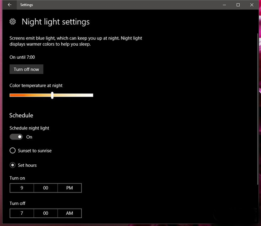The height and width of the screenshot is (226, 261).
Task: Open the Turn on hour field showing 9
Action: tap(22, 188)
